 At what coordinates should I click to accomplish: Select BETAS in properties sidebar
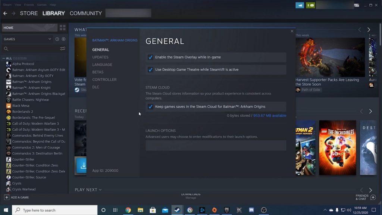click(x=98, y=72)
